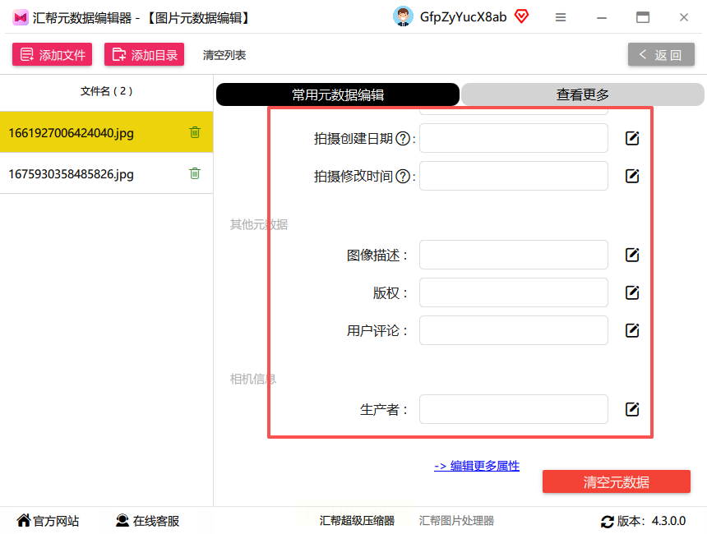Click the edit icon for 生产者
The image size is (707, 534).
[x=632, y=409]
